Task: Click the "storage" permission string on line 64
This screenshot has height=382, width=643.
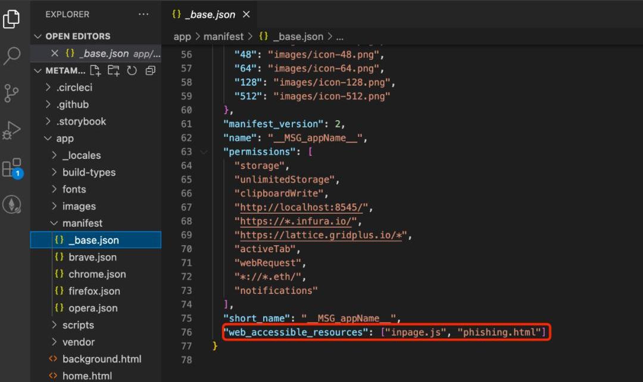Action: (x=259, y=165)
